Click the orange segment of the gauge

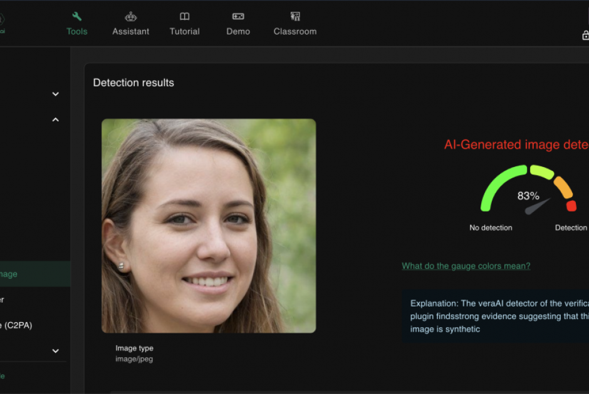(x=563, y=186)
